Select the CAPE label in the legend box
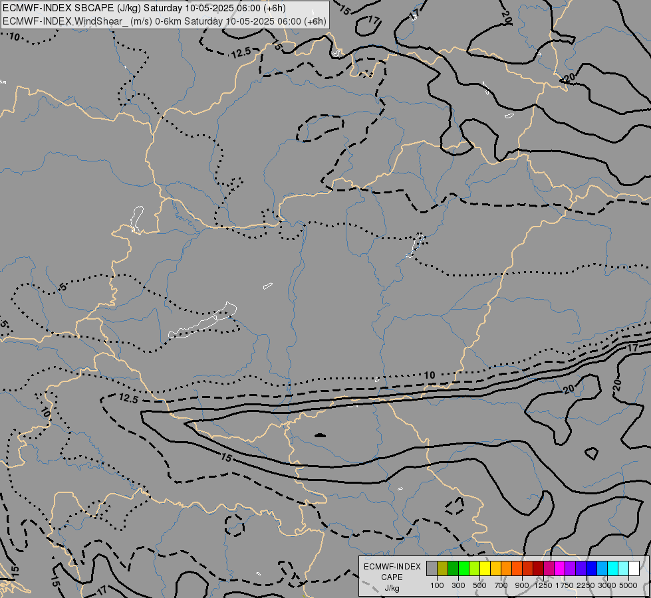Image resolution: width=651 pixels, height=598 pixels. pos(392,577)
